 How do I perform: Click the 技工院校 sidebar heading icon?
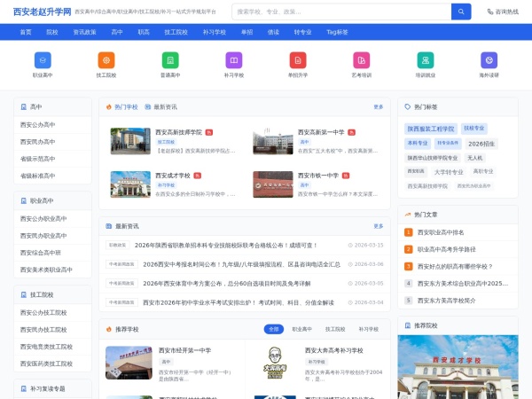point(23,295)
